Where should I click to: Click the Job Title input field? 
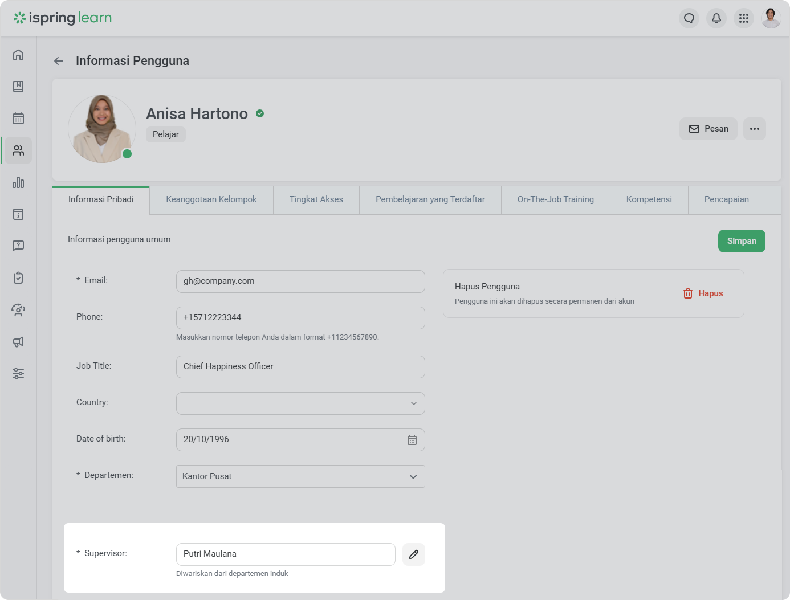pyautogui.click(x=300, y=367)
